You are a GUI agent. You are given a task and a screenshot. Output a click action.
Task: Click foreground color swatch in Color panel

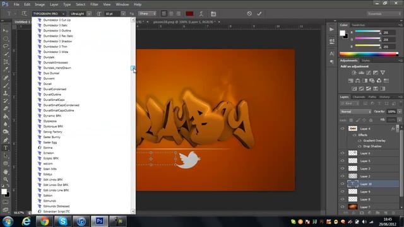pyautogui.click(x=342, y=33)
